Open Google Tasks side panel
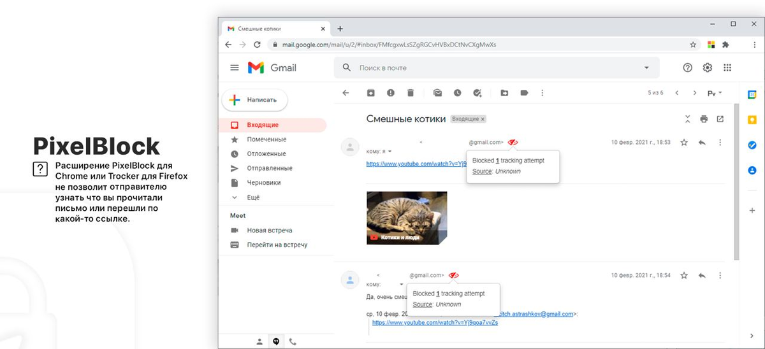Image resolution: width=765 pixels, height=349 pixels. coord(752,145)
